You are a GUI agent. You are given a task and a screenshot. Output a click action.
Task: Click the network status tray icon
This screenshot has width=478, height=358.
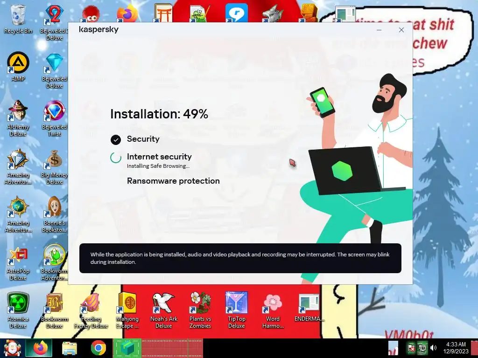pos(422,348)
